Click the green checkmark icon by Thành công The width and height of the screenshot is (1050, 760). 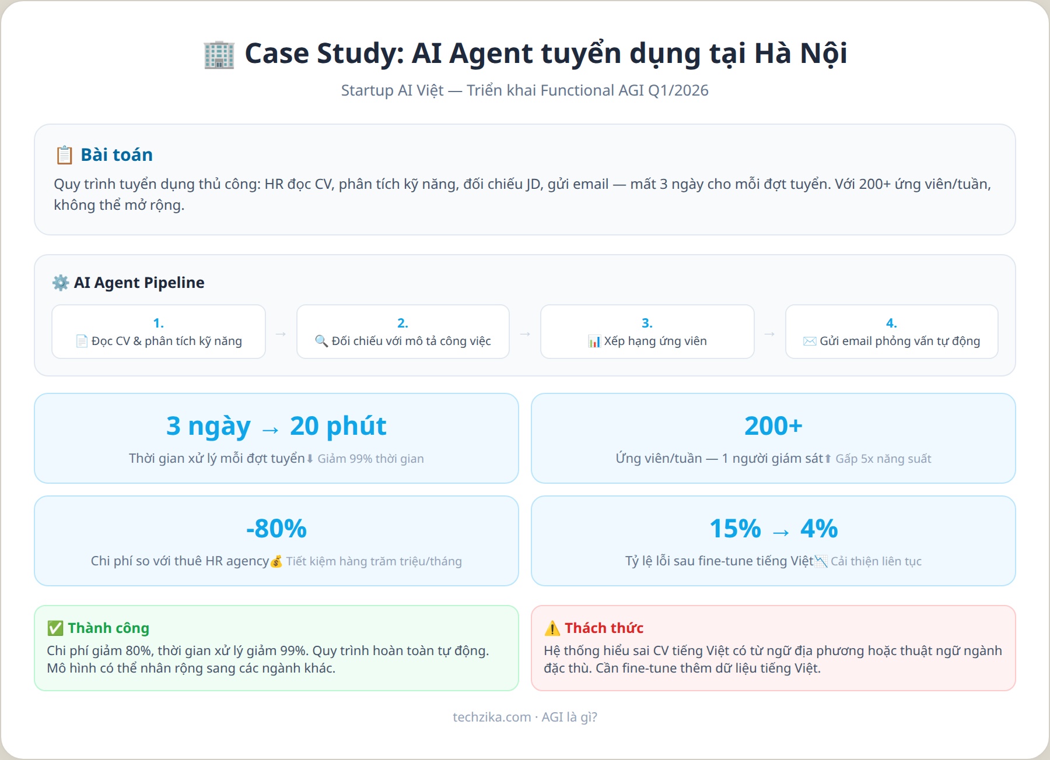point(55,628)
